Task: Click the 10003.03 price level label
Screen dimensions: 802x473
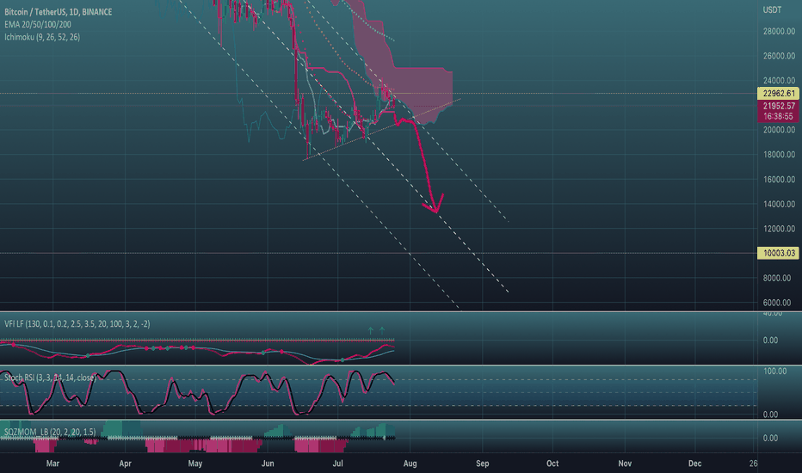Action: point(778,253)
